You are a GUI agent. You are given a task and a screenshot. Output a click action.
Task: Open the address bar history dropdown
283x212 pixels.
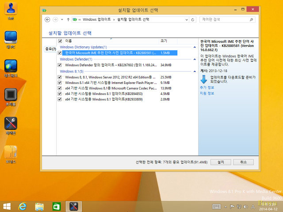(187, 19)
